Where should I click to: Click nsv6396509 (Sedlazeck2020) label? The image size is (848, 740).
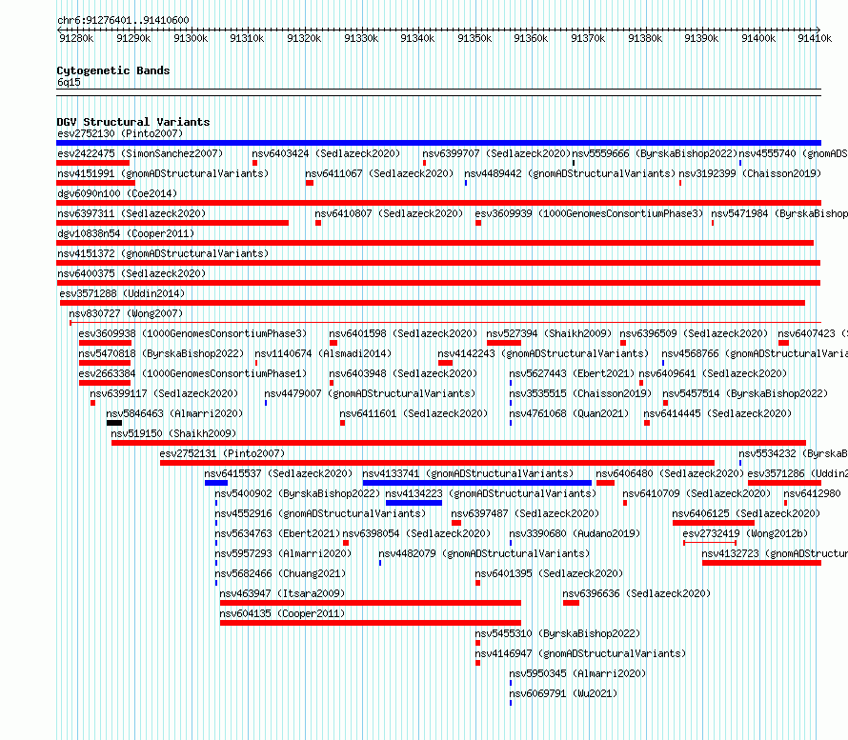click(694, 333)
